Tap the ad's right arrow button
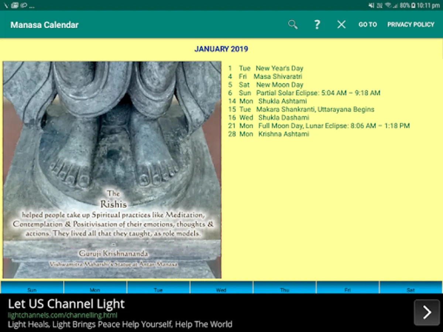Image resolution: width=443 pixels, height=332 pixels. [427, 312]
